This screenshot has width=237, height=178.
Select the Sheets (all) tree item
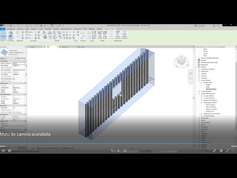point(204,65)
